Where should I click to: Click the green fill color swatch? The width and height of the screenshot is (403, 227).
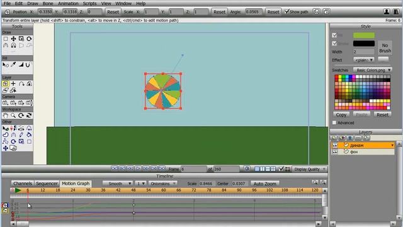click(x=364, y=35)
